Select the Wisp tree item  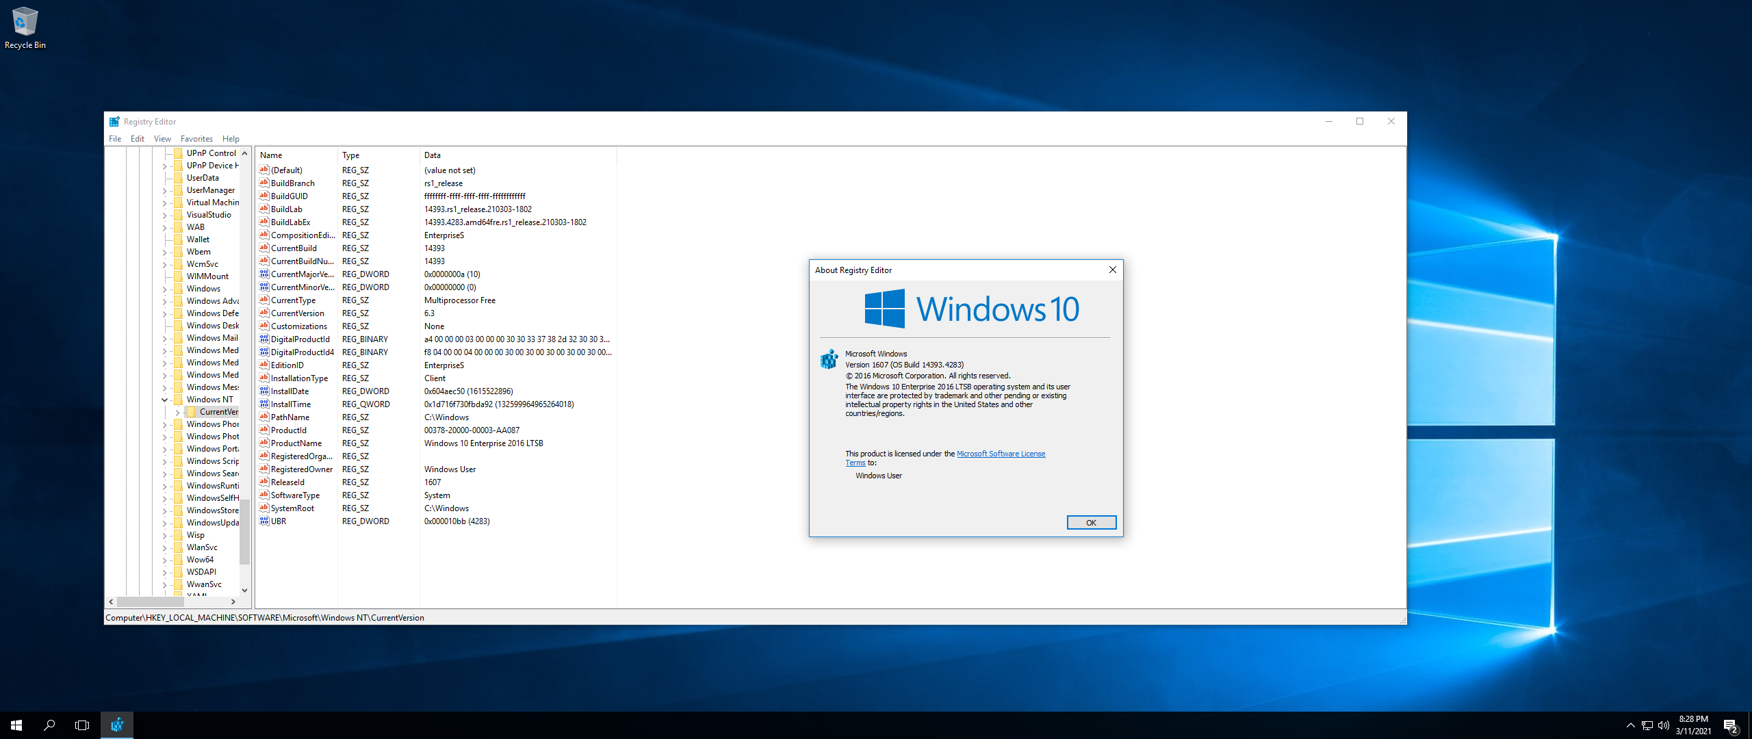(x=195, y=534)
